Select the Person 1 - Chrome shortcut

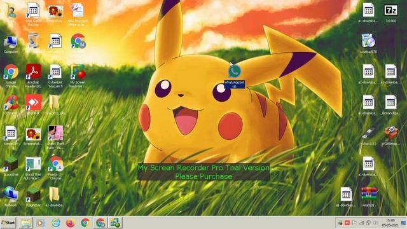click(x=55, y=168)
